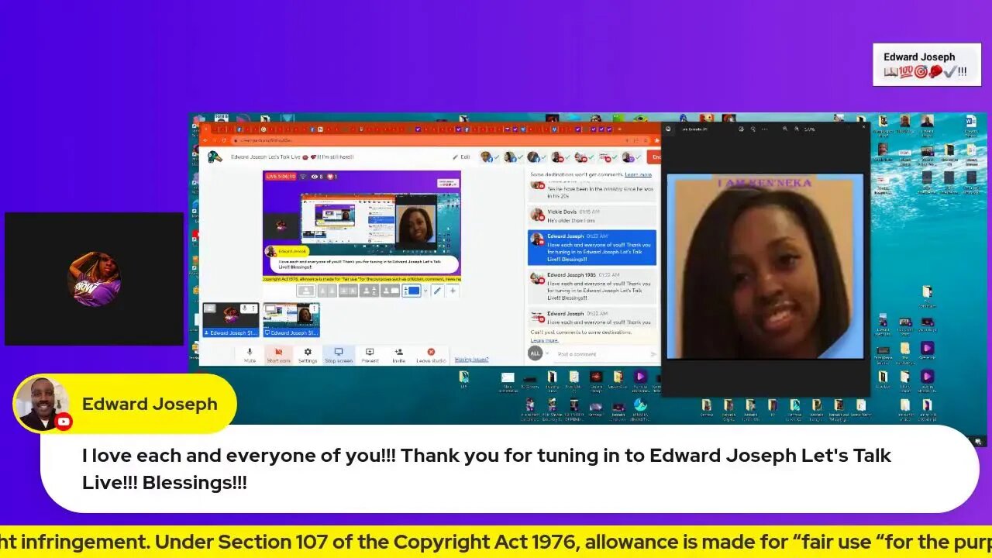Click the Photos app icon in the viewer title bar
This screenshot has width=992, height=558.
tap(668, 129)
